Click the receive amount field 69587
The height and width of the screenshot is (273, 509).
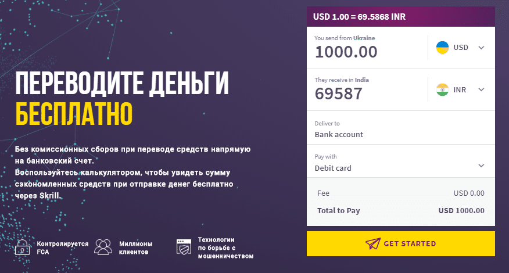[x=339, y=94]
